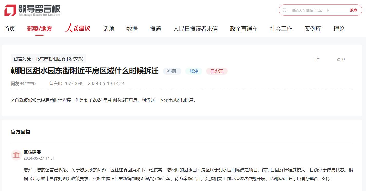The image size is (366, 191).
Task: Open the 话题 menu item
Action: (108, 29)
